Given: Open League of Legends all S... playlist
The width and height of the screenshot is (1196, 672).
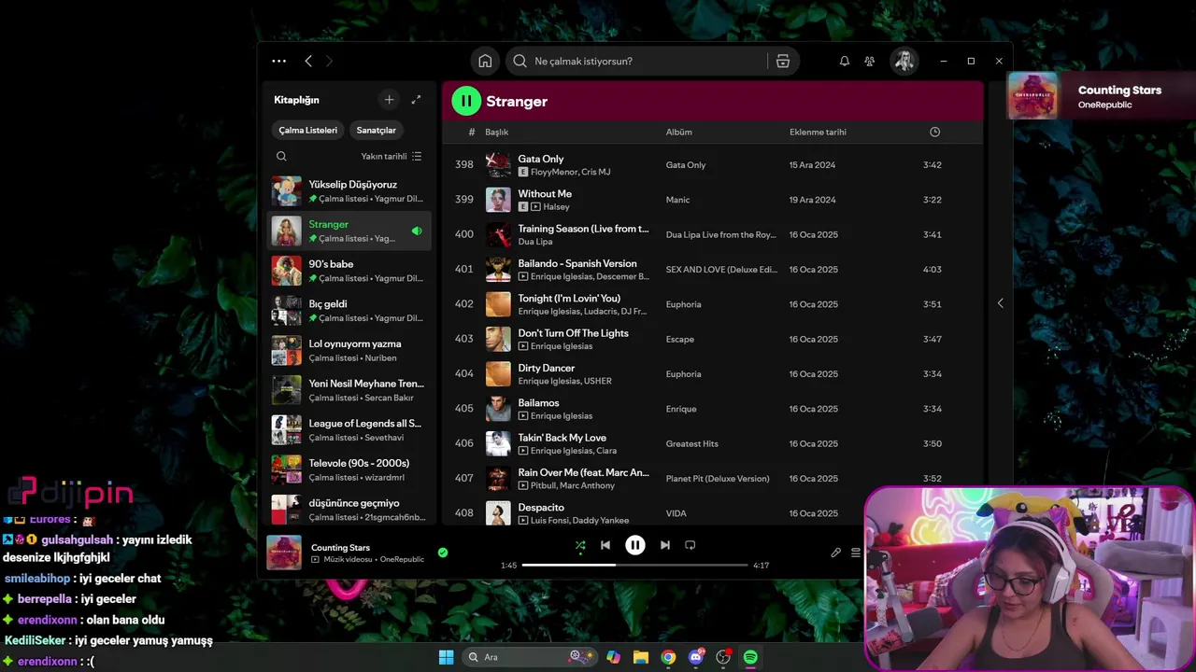Looking at the screenshot, I should [x=349, y=430].
